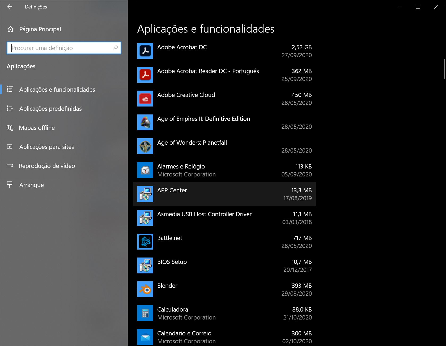Click the Adobe Acrobat Reader DC icon
Viewport: 446px width, 346px height.
click(145, 75)
